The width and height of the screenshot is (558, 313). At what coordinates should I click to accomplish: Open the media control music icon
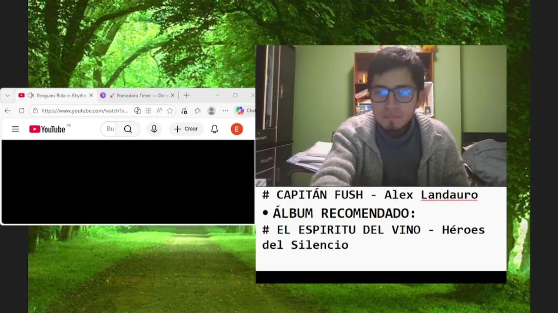click(184, 111)
